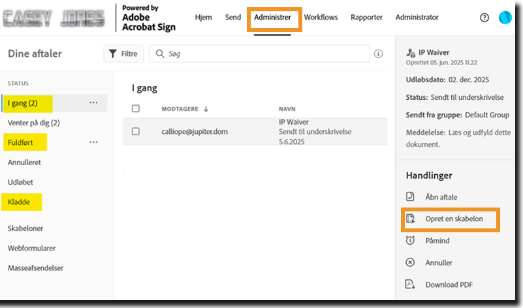This screenshot has width=523, height=308.
Task: Select Venter på dig status filter
Action: (x=33, y=123)
